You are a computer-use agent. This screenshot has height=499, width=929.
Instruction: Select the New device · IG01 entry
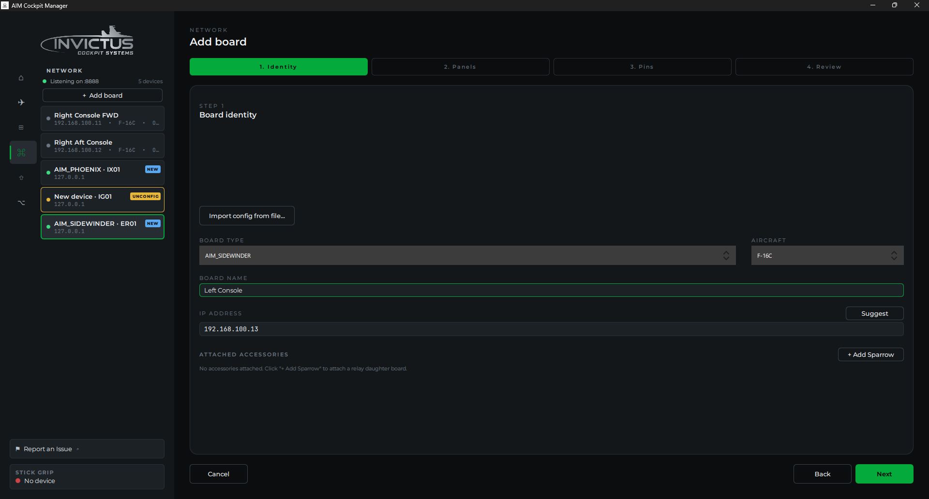103,200
